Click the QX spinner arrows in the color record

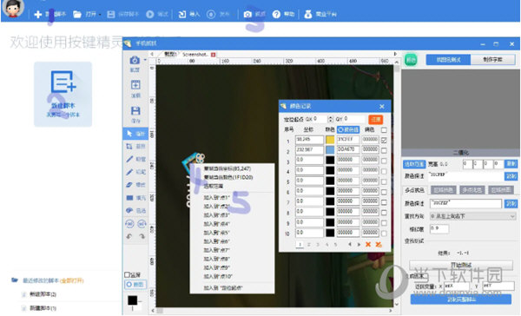point(330,119)
